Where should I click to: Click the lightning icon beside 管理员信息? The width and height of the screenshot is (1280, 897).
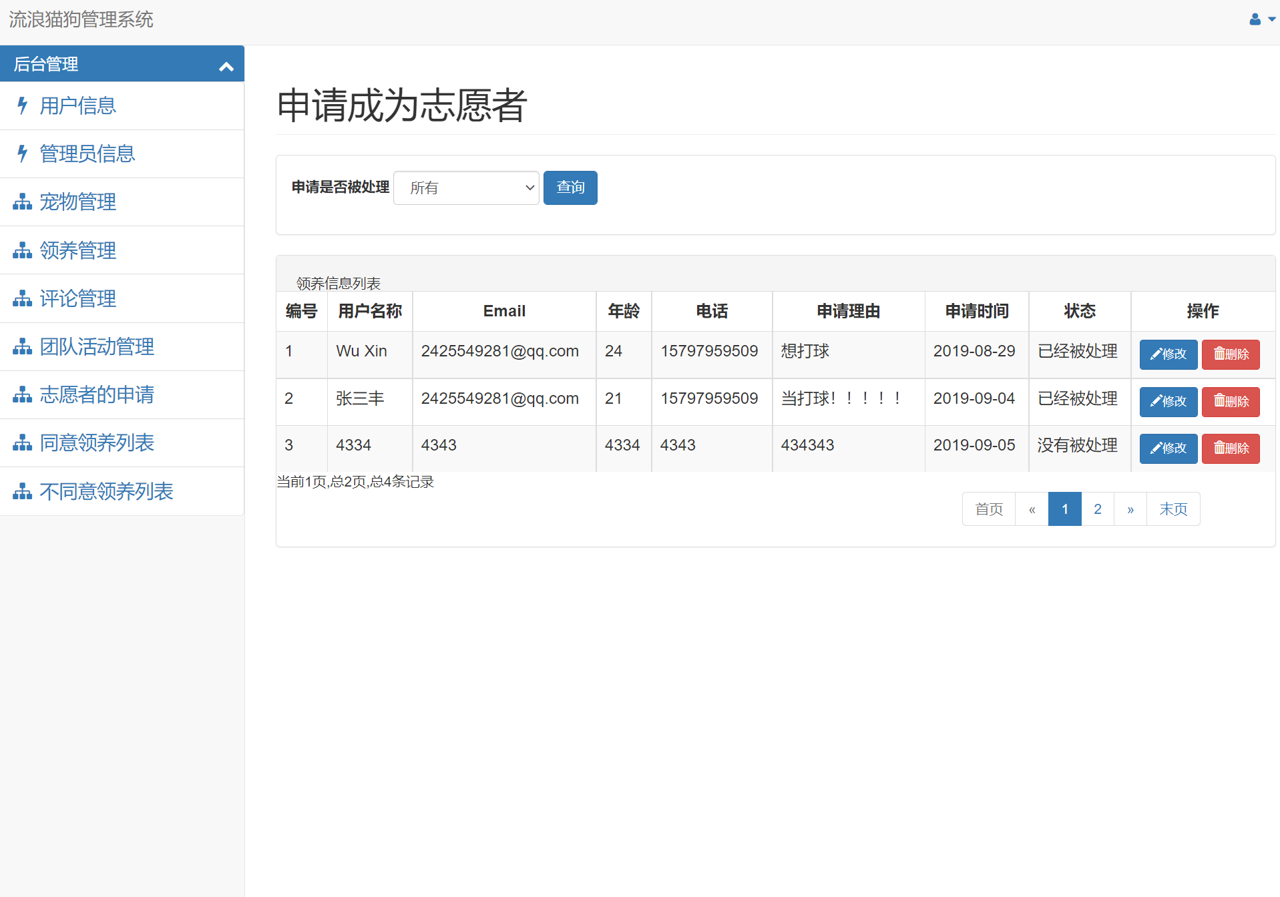(23, 154)
